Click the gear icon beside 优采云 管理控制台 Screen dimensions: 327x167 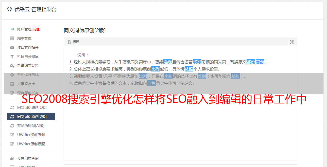pyautogui.click(x=9, y=9)
